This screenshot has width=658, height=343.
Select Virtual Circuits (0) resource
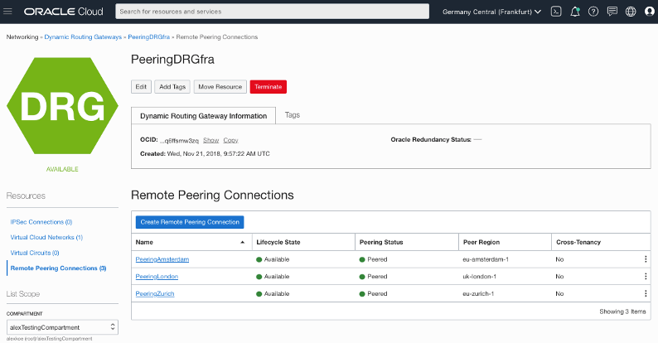click(x=35, y=253)
